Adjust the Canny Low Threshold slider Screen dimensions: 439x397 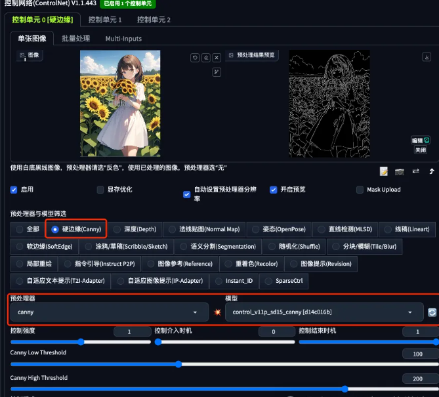tap(224, 364)
